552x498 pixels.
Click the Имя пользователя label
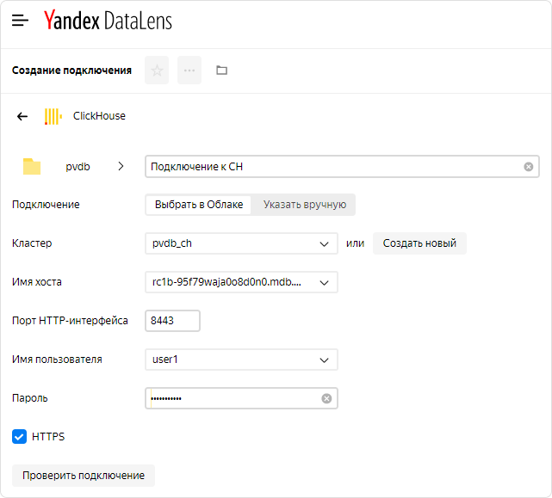[x=57, y=360]
